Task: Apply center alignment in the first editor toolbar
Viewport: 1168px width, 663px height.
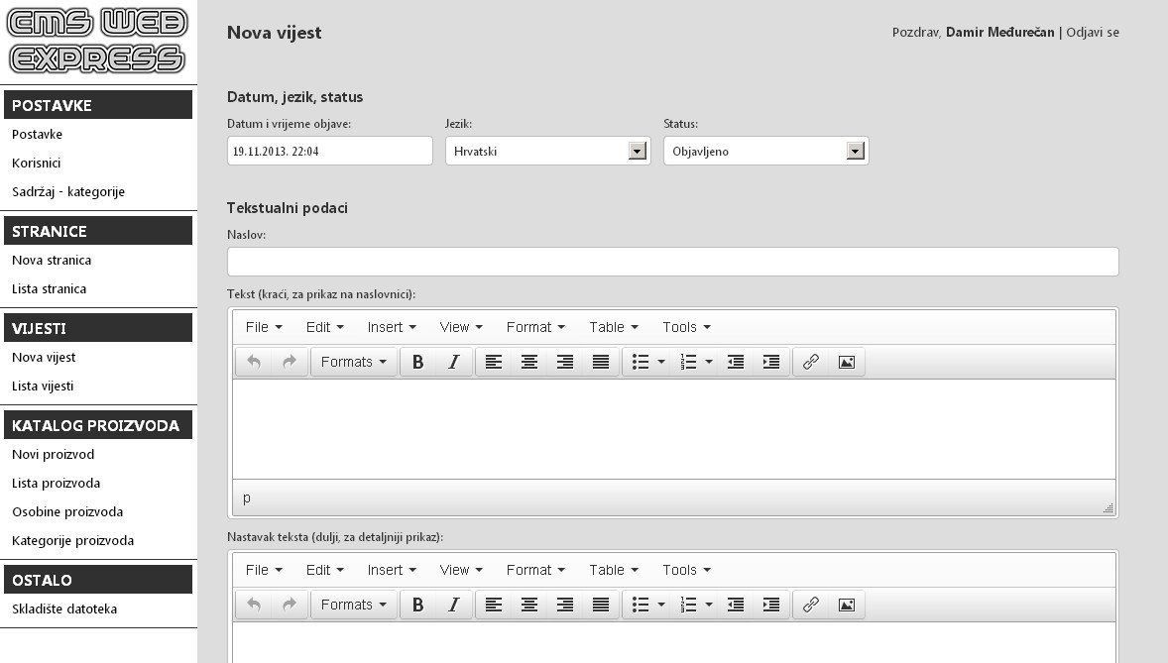Action: tap(528, 361)
